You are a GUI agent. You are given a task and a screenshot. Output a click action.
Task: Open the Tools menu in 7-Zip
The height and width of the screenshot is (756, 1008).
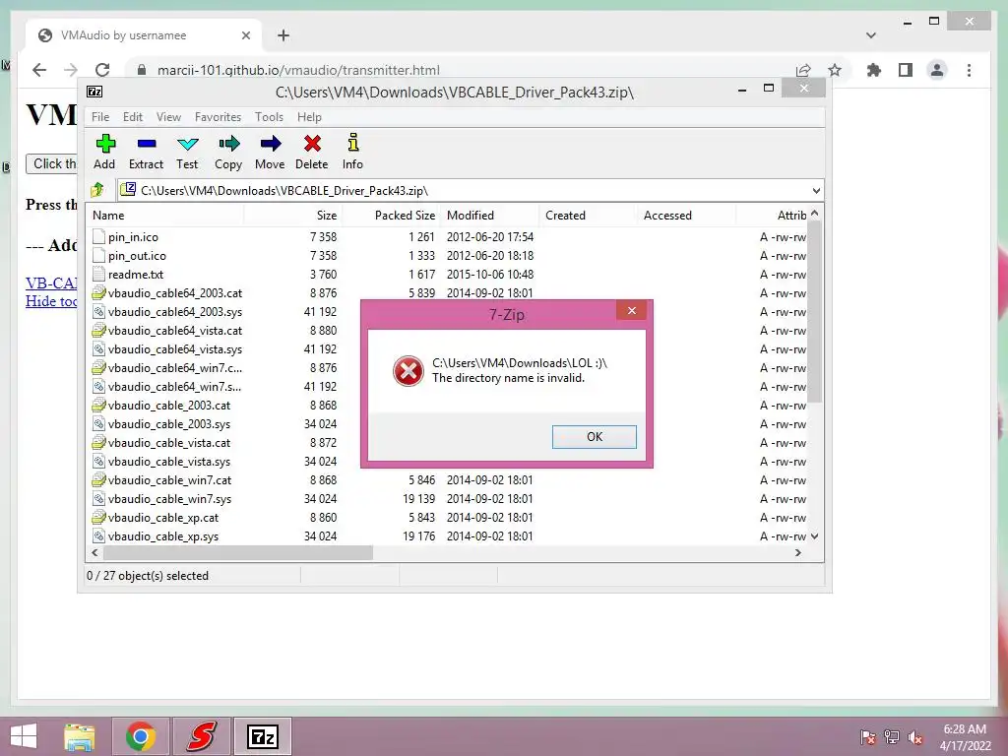pos(269,117)
